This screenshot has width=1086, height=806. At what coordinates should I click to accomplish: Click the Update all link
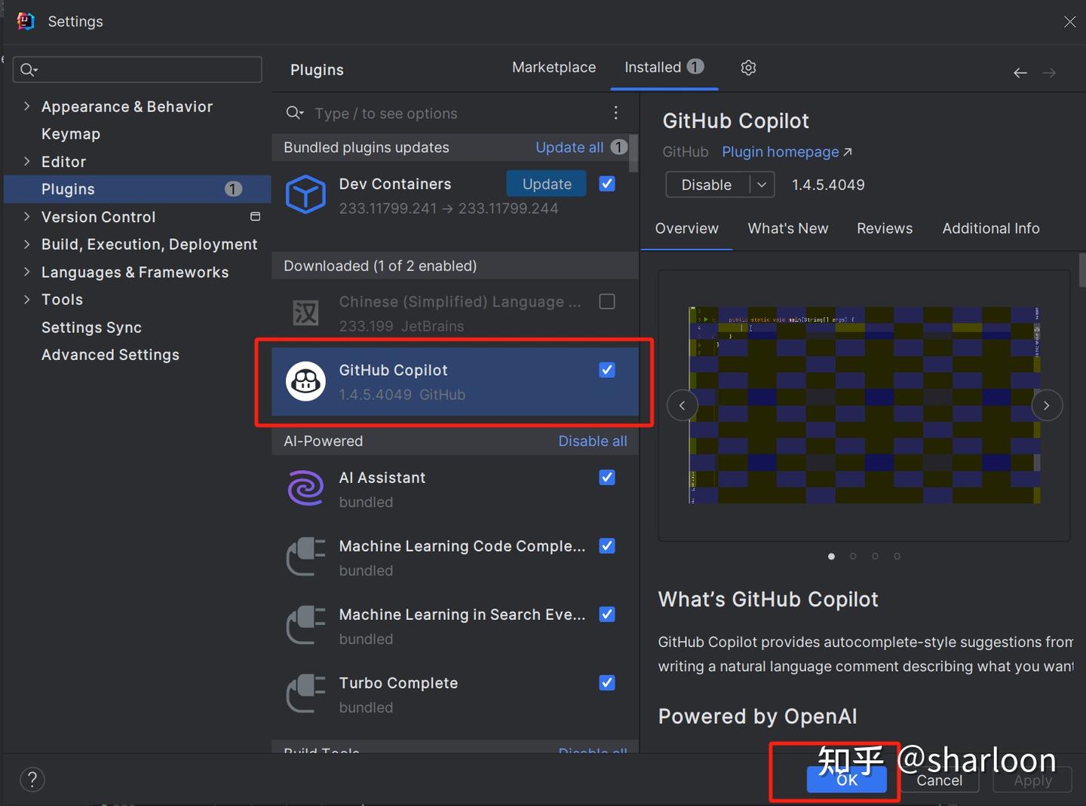[x=569, y=148]
